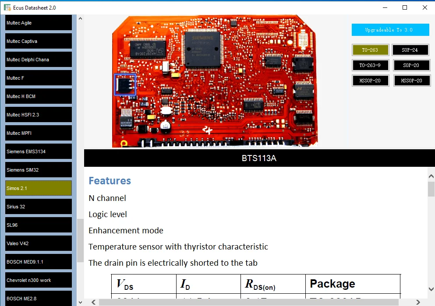Click the sidebar list scroll-down arrow

80,302
